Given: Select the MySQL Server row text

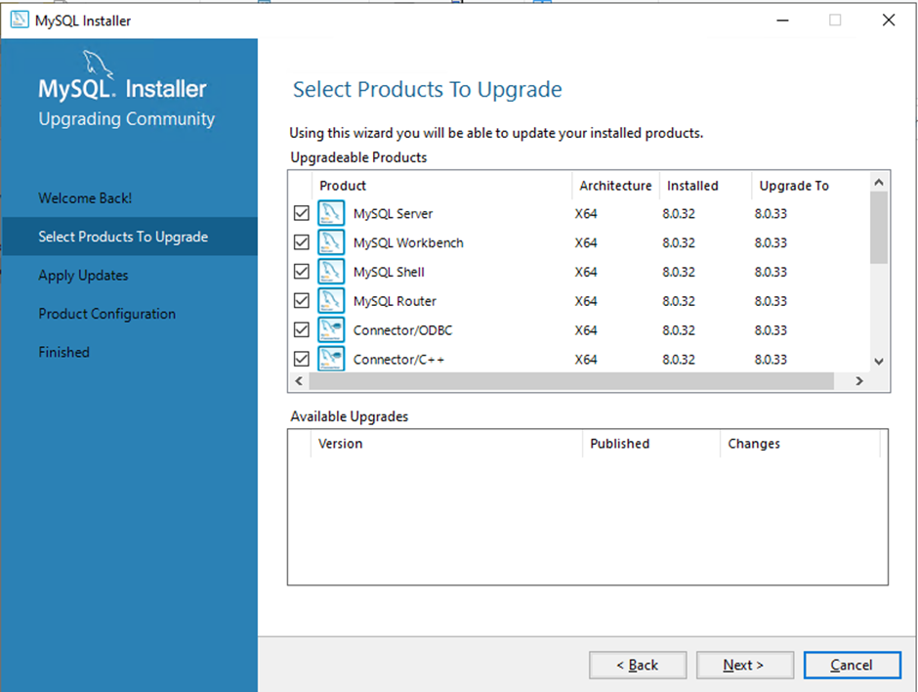Looking at the screenshot, I should [393, 214].
